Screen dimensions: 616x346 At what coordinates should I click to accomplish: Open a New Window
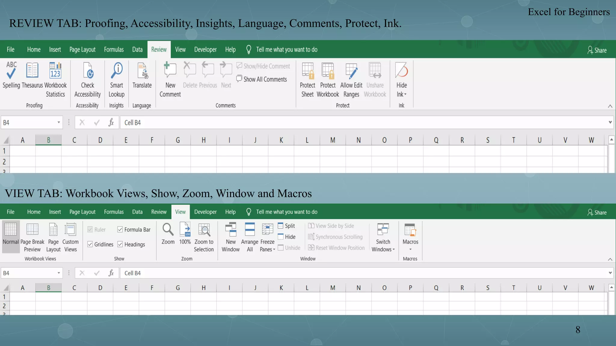pos(231,237)
